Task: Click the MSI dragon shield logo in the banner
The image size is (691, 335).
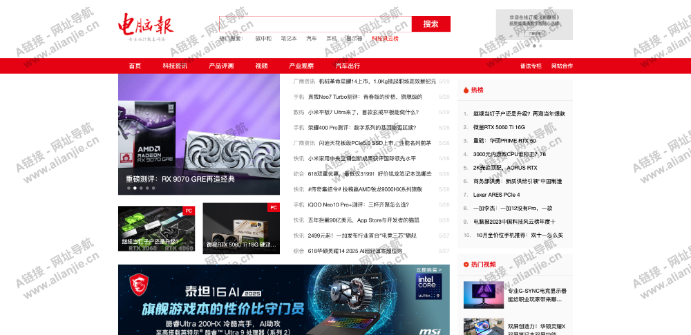Action: [x=140, y=285]
